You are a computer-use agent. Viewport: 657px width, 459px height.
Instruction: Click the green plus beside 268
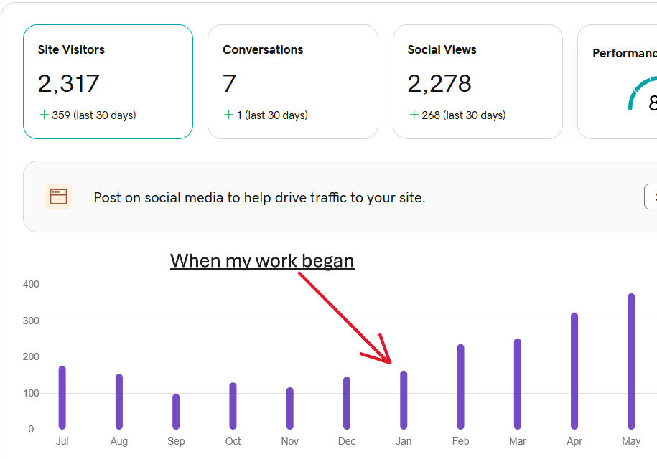click(414, 115)
